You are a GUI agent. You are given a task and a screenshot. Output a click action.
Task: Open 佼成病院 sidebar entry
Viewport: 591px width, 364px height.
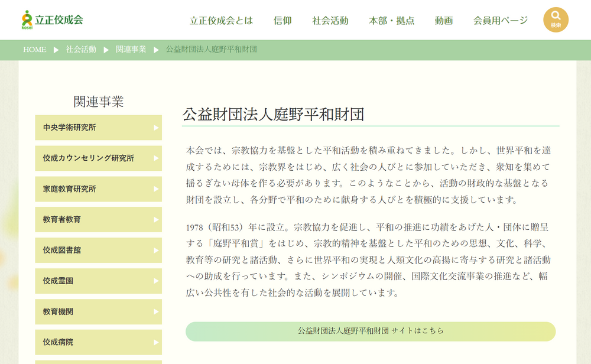pos(98,342)
